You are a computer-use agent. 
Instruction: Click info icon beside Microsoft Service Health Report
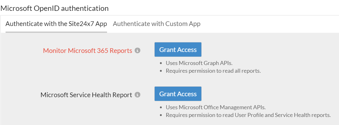tap(138, 95)
